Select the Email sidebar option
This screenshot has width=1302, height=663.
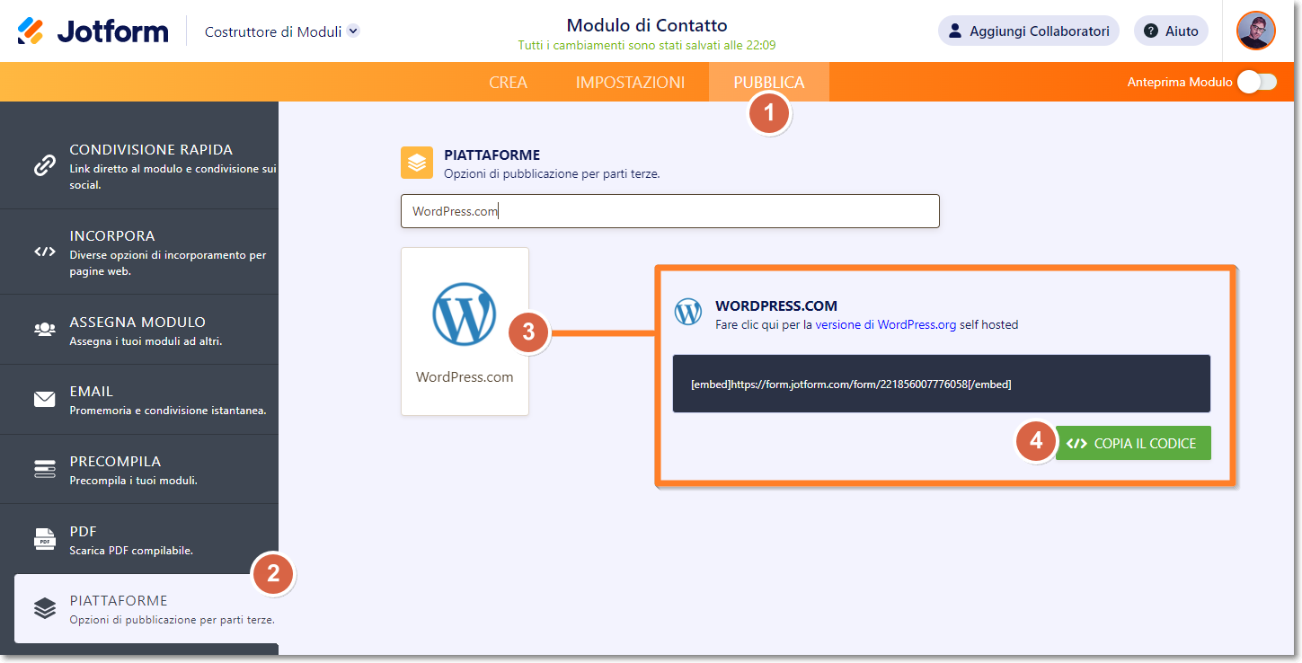pos(139,399)
